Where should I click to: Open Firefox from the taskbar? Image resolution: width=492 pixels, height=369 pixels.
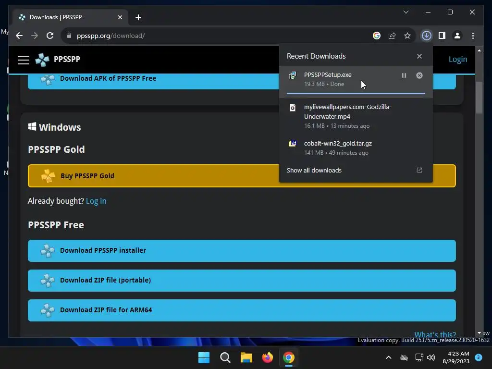pos(267,357)
